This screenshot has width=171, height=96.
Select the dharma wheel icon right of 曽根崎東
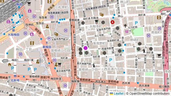pos(83,23)
